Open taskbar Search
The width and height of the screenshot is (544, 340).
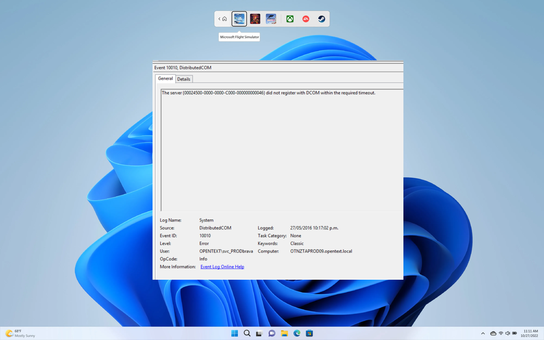coord(247,333)
